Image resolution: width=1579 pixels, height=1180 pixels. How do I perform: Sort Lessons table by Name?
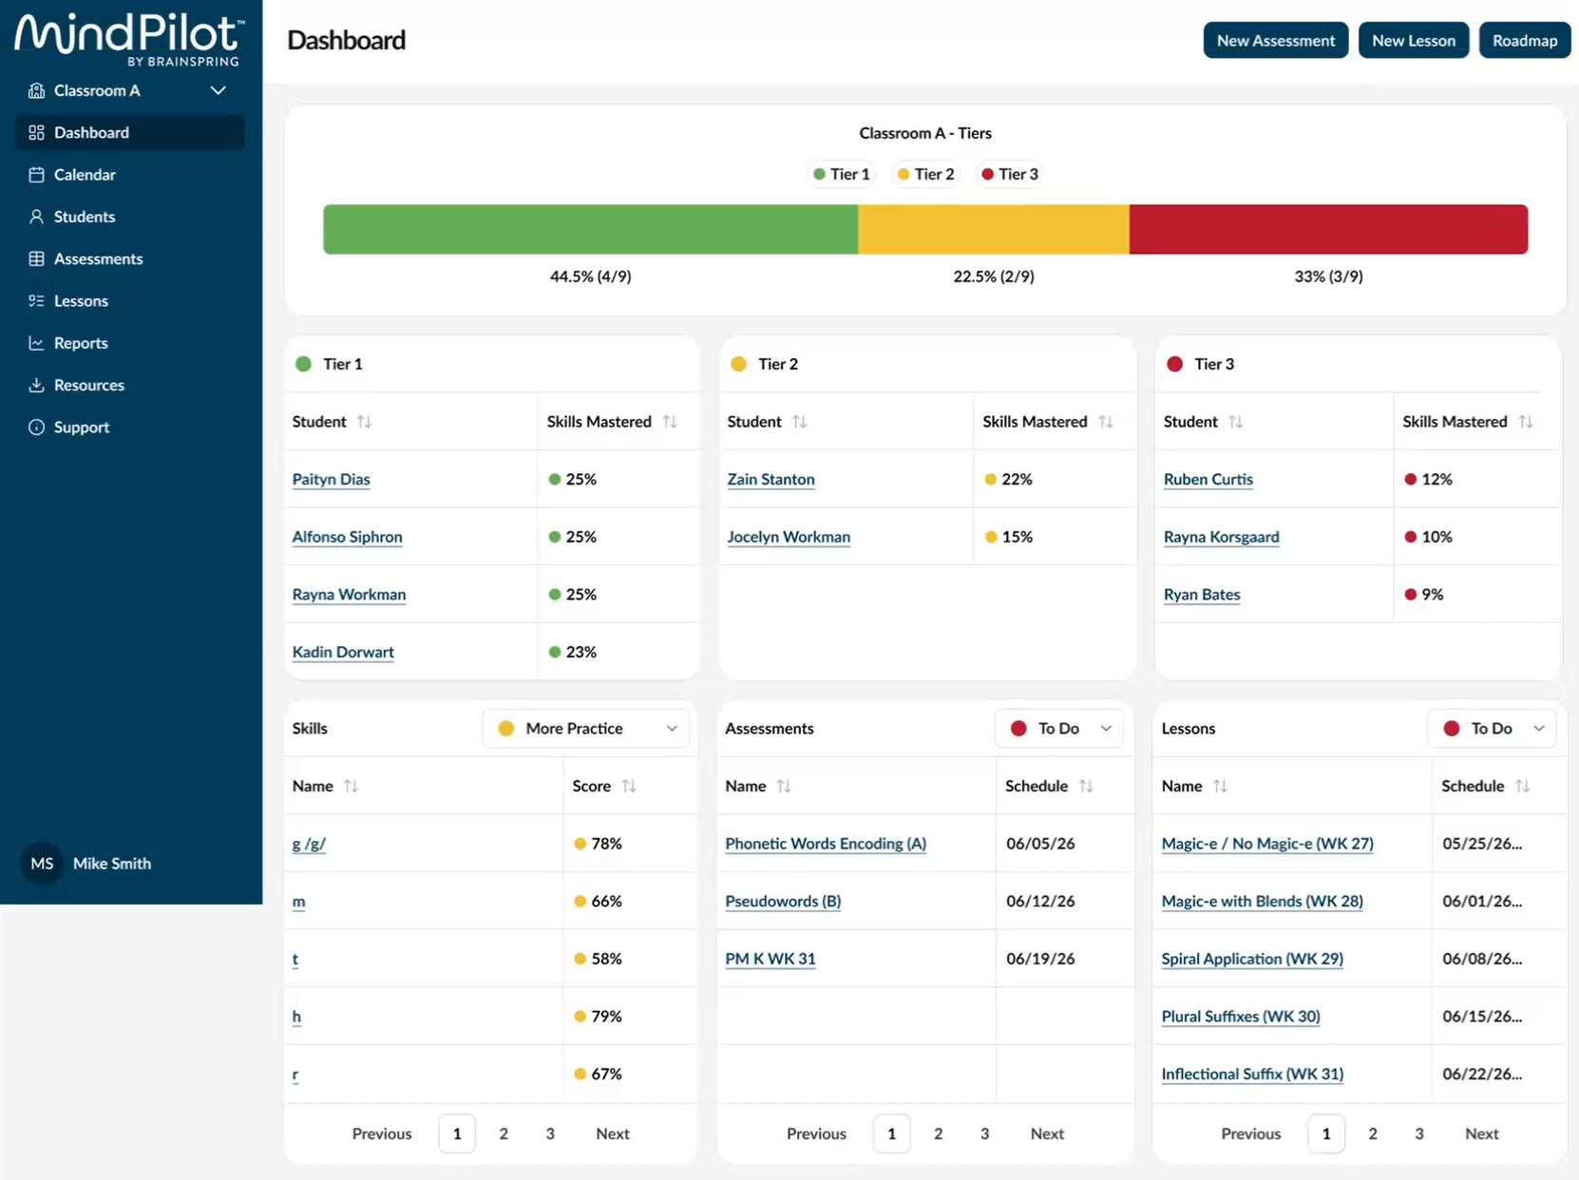coord(1221,786)
